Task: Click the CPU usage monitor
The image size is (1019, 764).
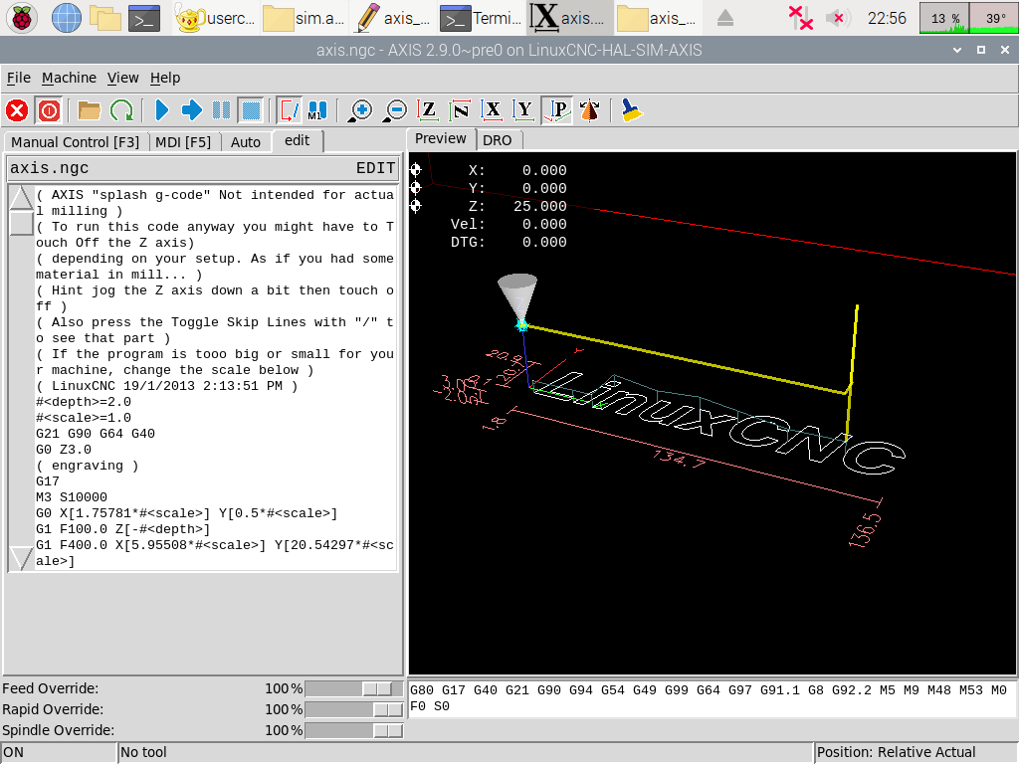Action: (x=943, y=18)
